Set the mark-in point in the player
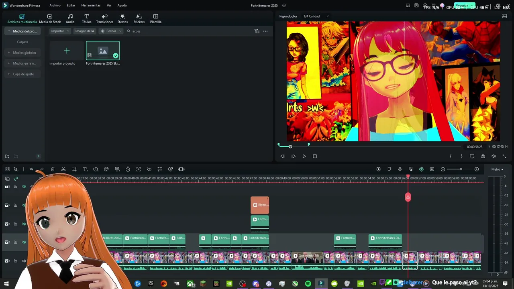The image size is (514, 289). [451, 156]
